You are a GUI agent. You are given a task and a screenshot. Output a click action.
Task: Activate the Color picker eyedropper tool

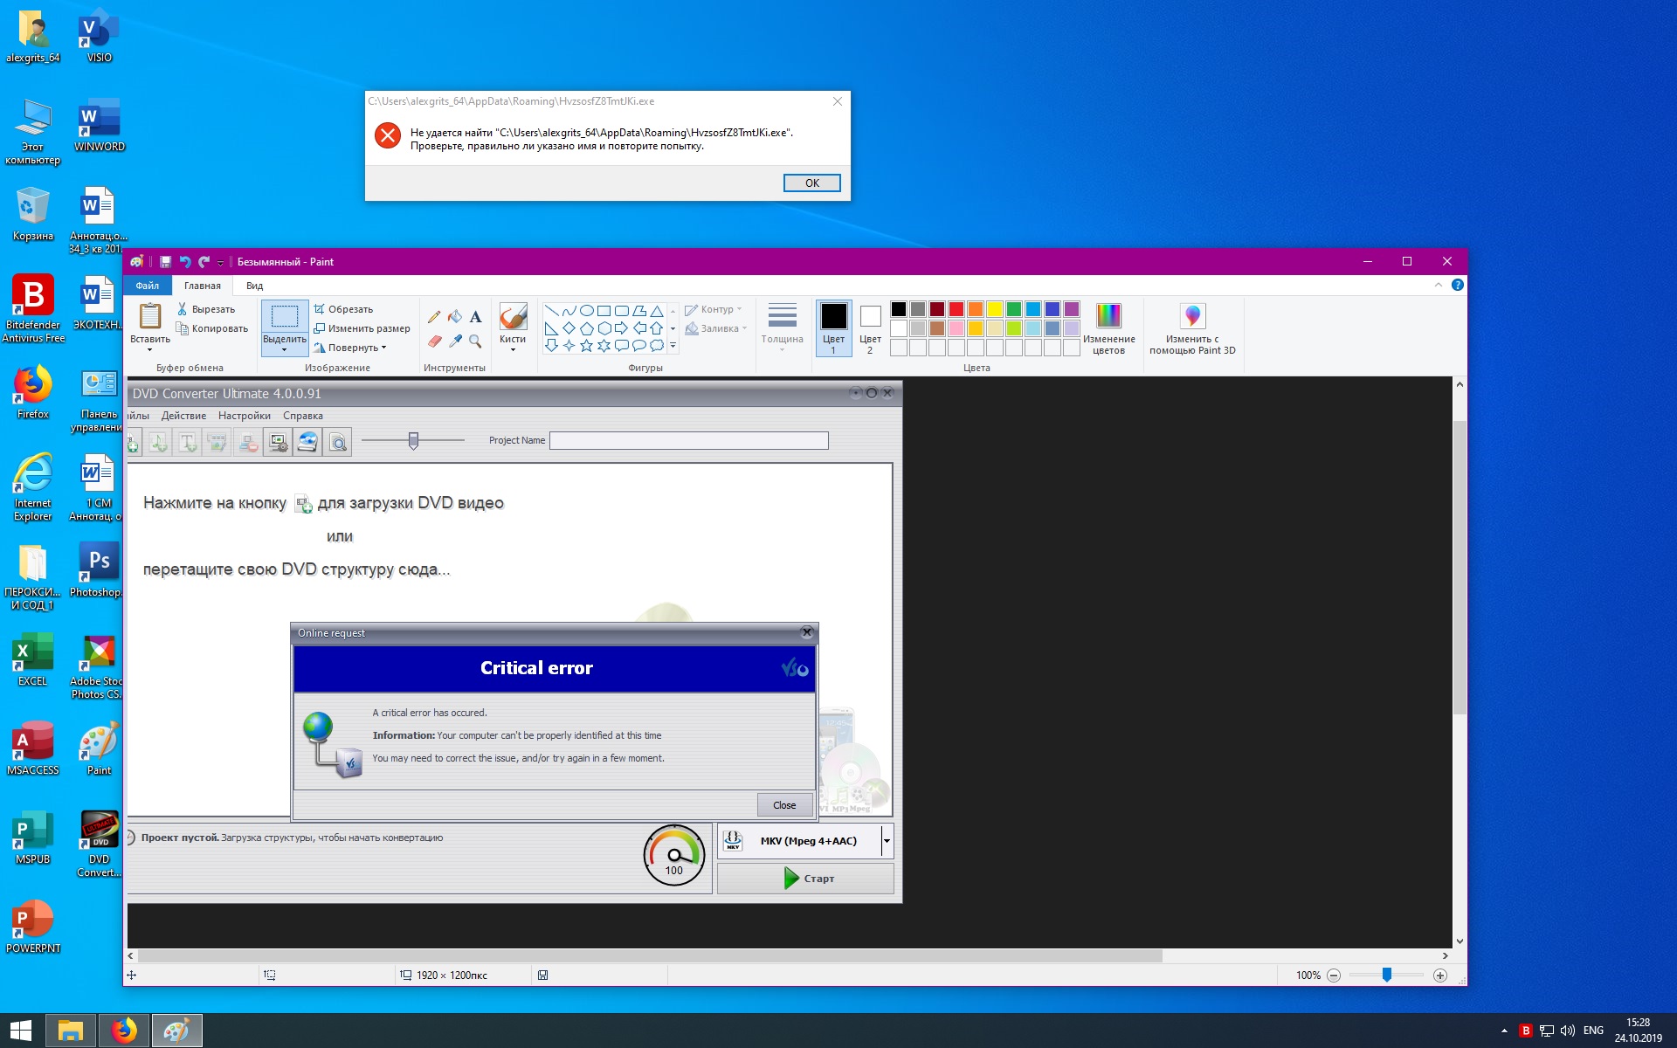click(455, 341)
